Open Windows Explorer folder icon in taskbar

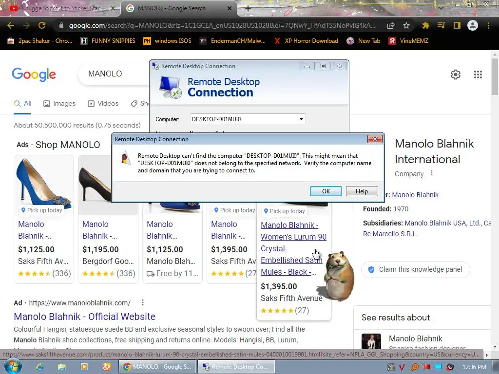[x=62, y=367]
